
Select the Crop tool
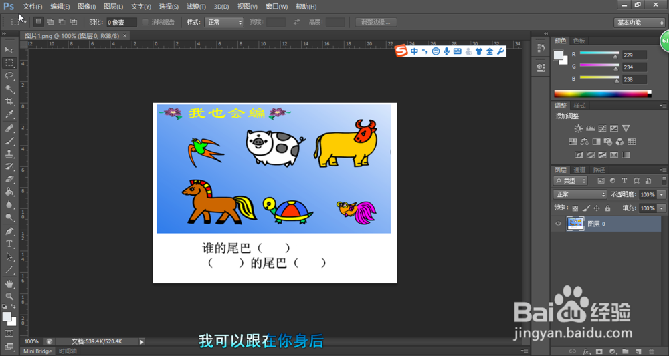(x=9, y=102)
